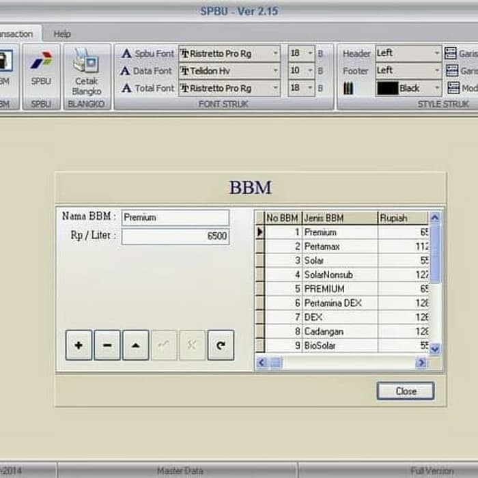Expand the Data Font size dropdown
Viewport: 478px width, 478px height.
coord(310,70)
